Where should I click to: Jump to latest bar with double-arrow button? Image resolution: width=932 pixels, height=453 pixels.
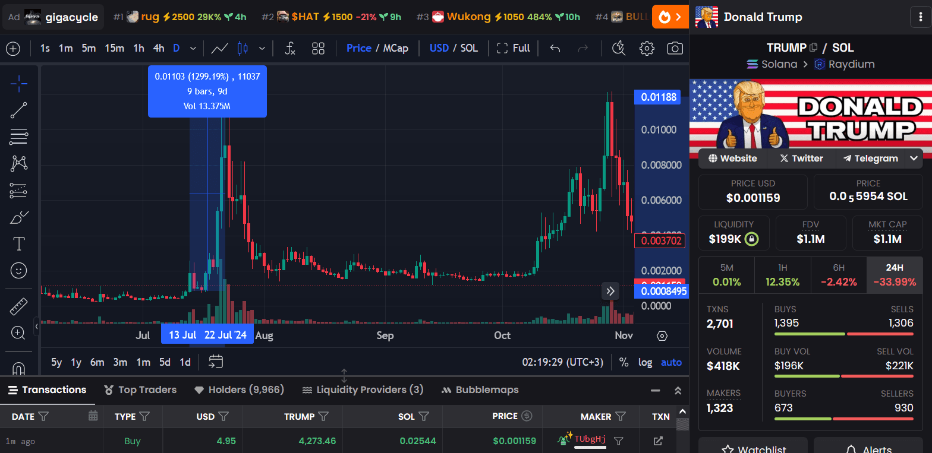pos(610,291)
